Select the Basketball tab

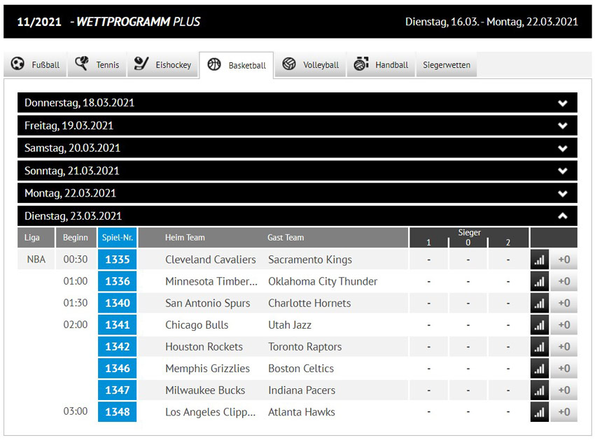(237, 65)
